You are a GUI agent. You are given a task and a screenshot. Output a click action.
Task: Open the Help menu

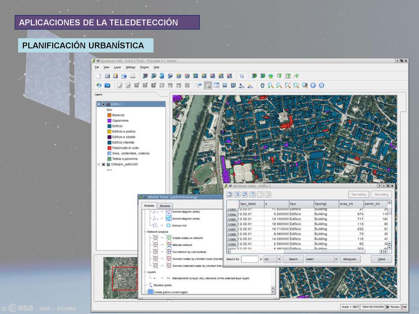coord(156,67)
